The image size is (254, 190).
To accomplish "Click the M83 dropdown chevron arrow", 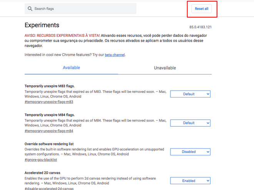I will [x=208, y=94].
